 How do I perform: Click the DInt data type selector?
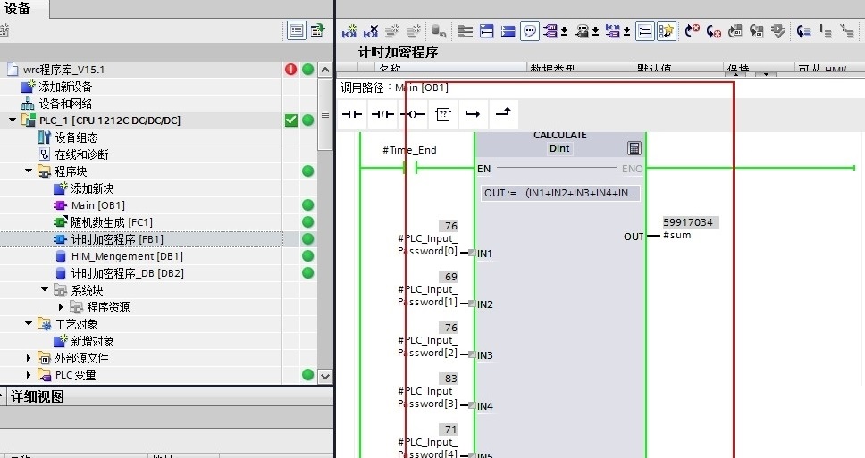tap(559, 148)
